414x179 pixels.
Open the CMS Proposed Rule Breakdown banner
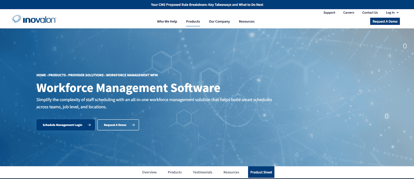[x=207, y=5]
